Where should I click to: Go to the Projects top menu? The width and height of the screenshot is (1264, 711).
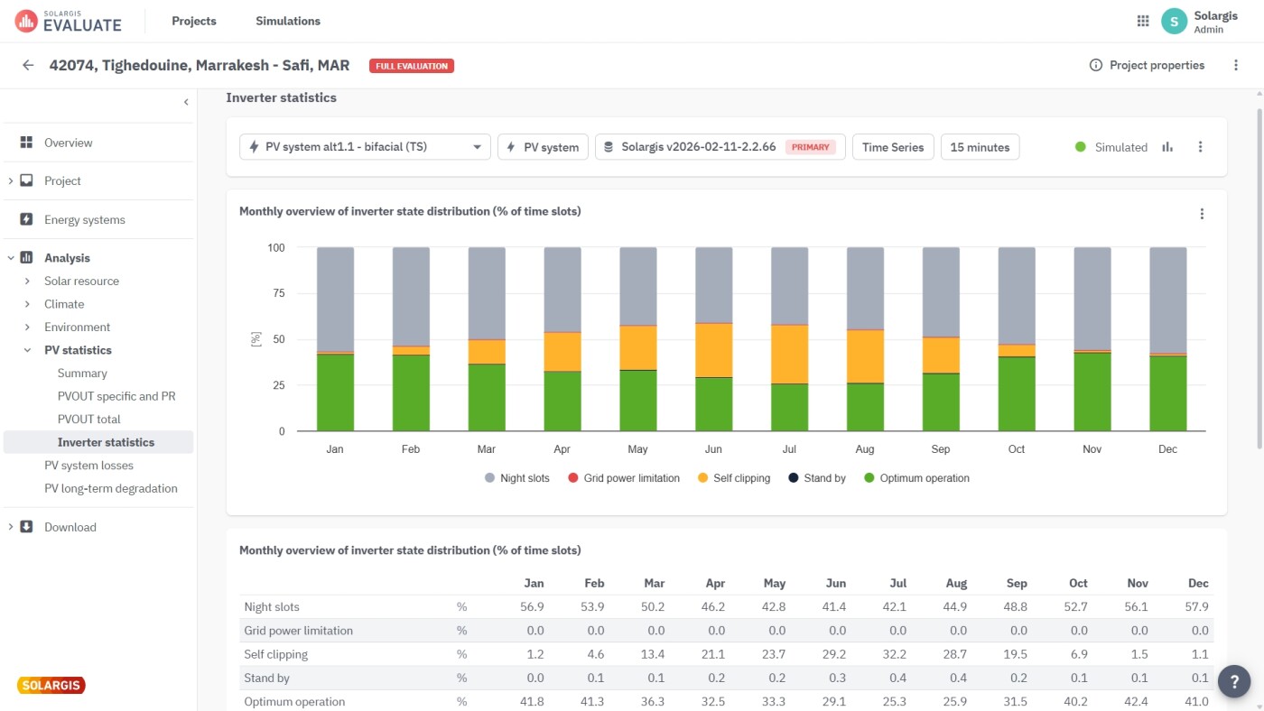(194, 21)
